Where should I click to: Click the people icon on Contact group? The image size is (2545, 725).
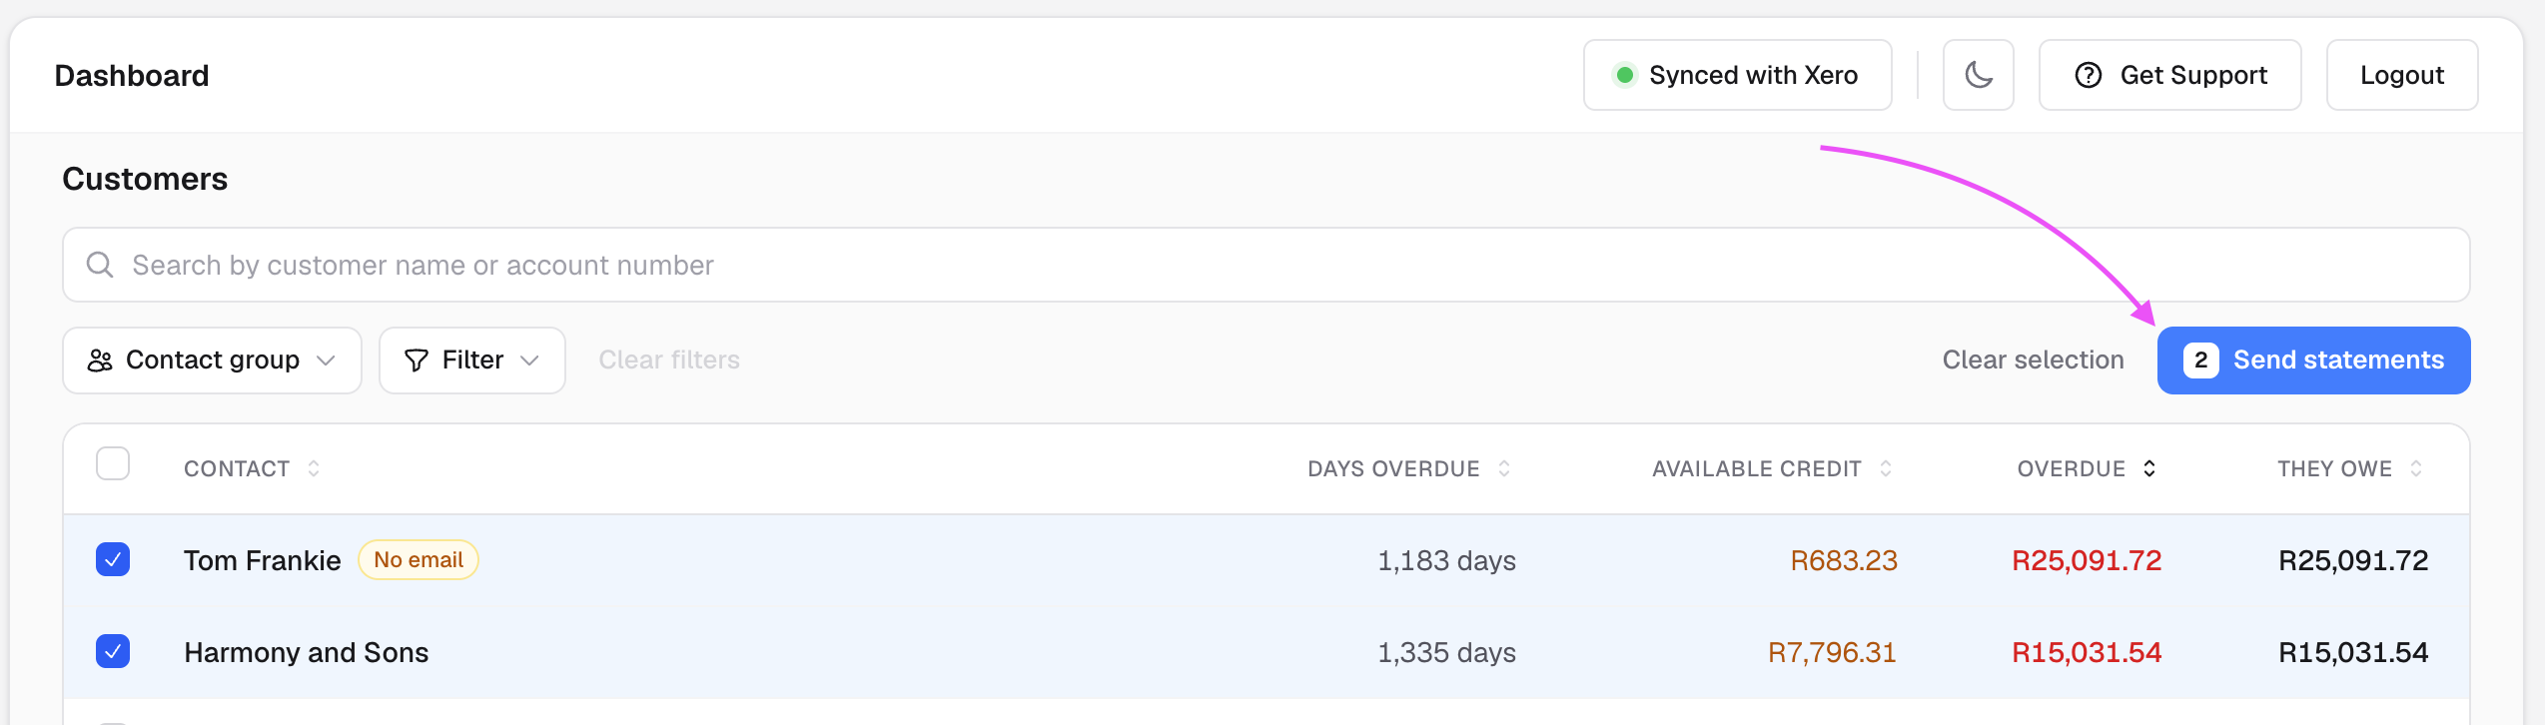pos(100,361)
